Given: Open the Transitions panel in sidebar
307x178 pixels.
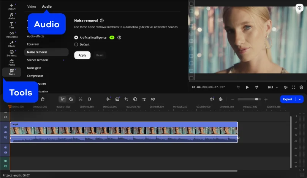Looking at the screenshot, I should pos(11,35).
